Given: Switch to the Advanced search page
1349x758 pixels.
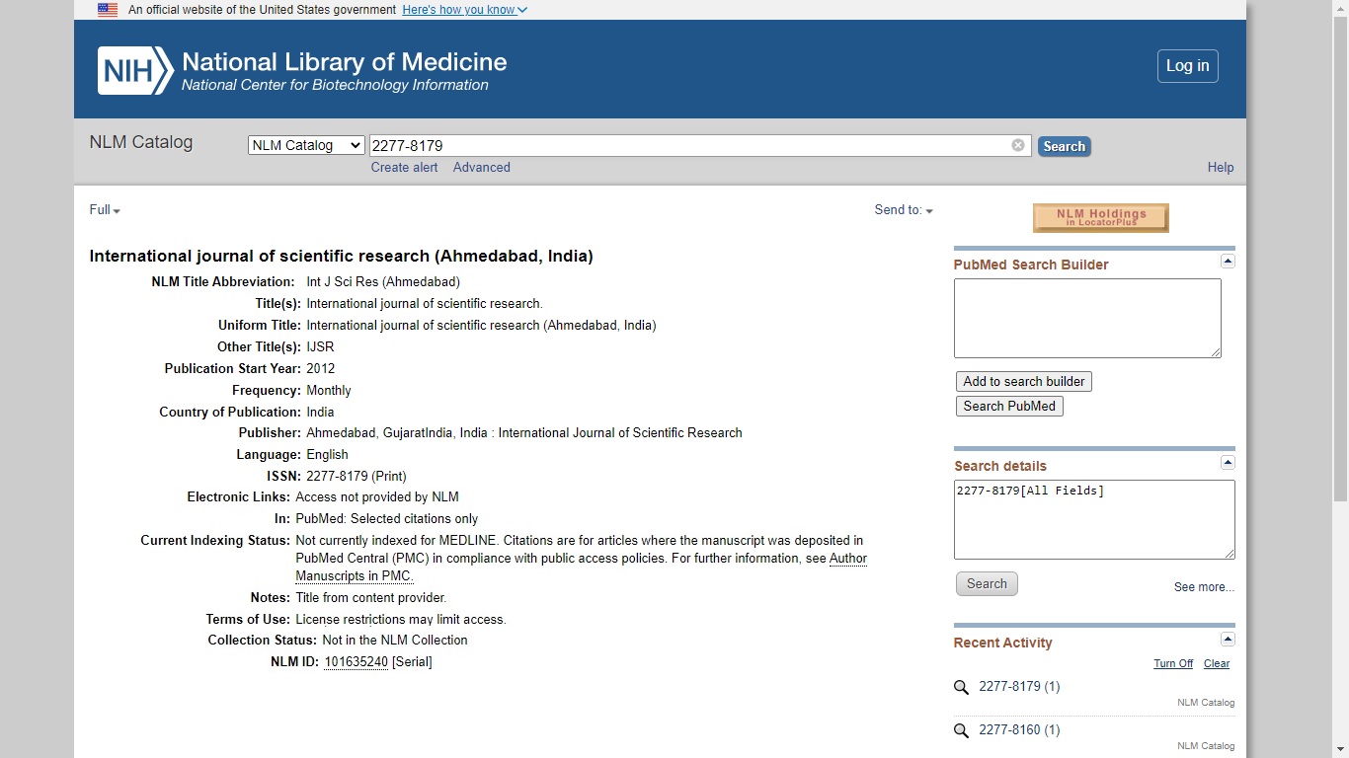Looking at the screenshot, I should 481,167.
